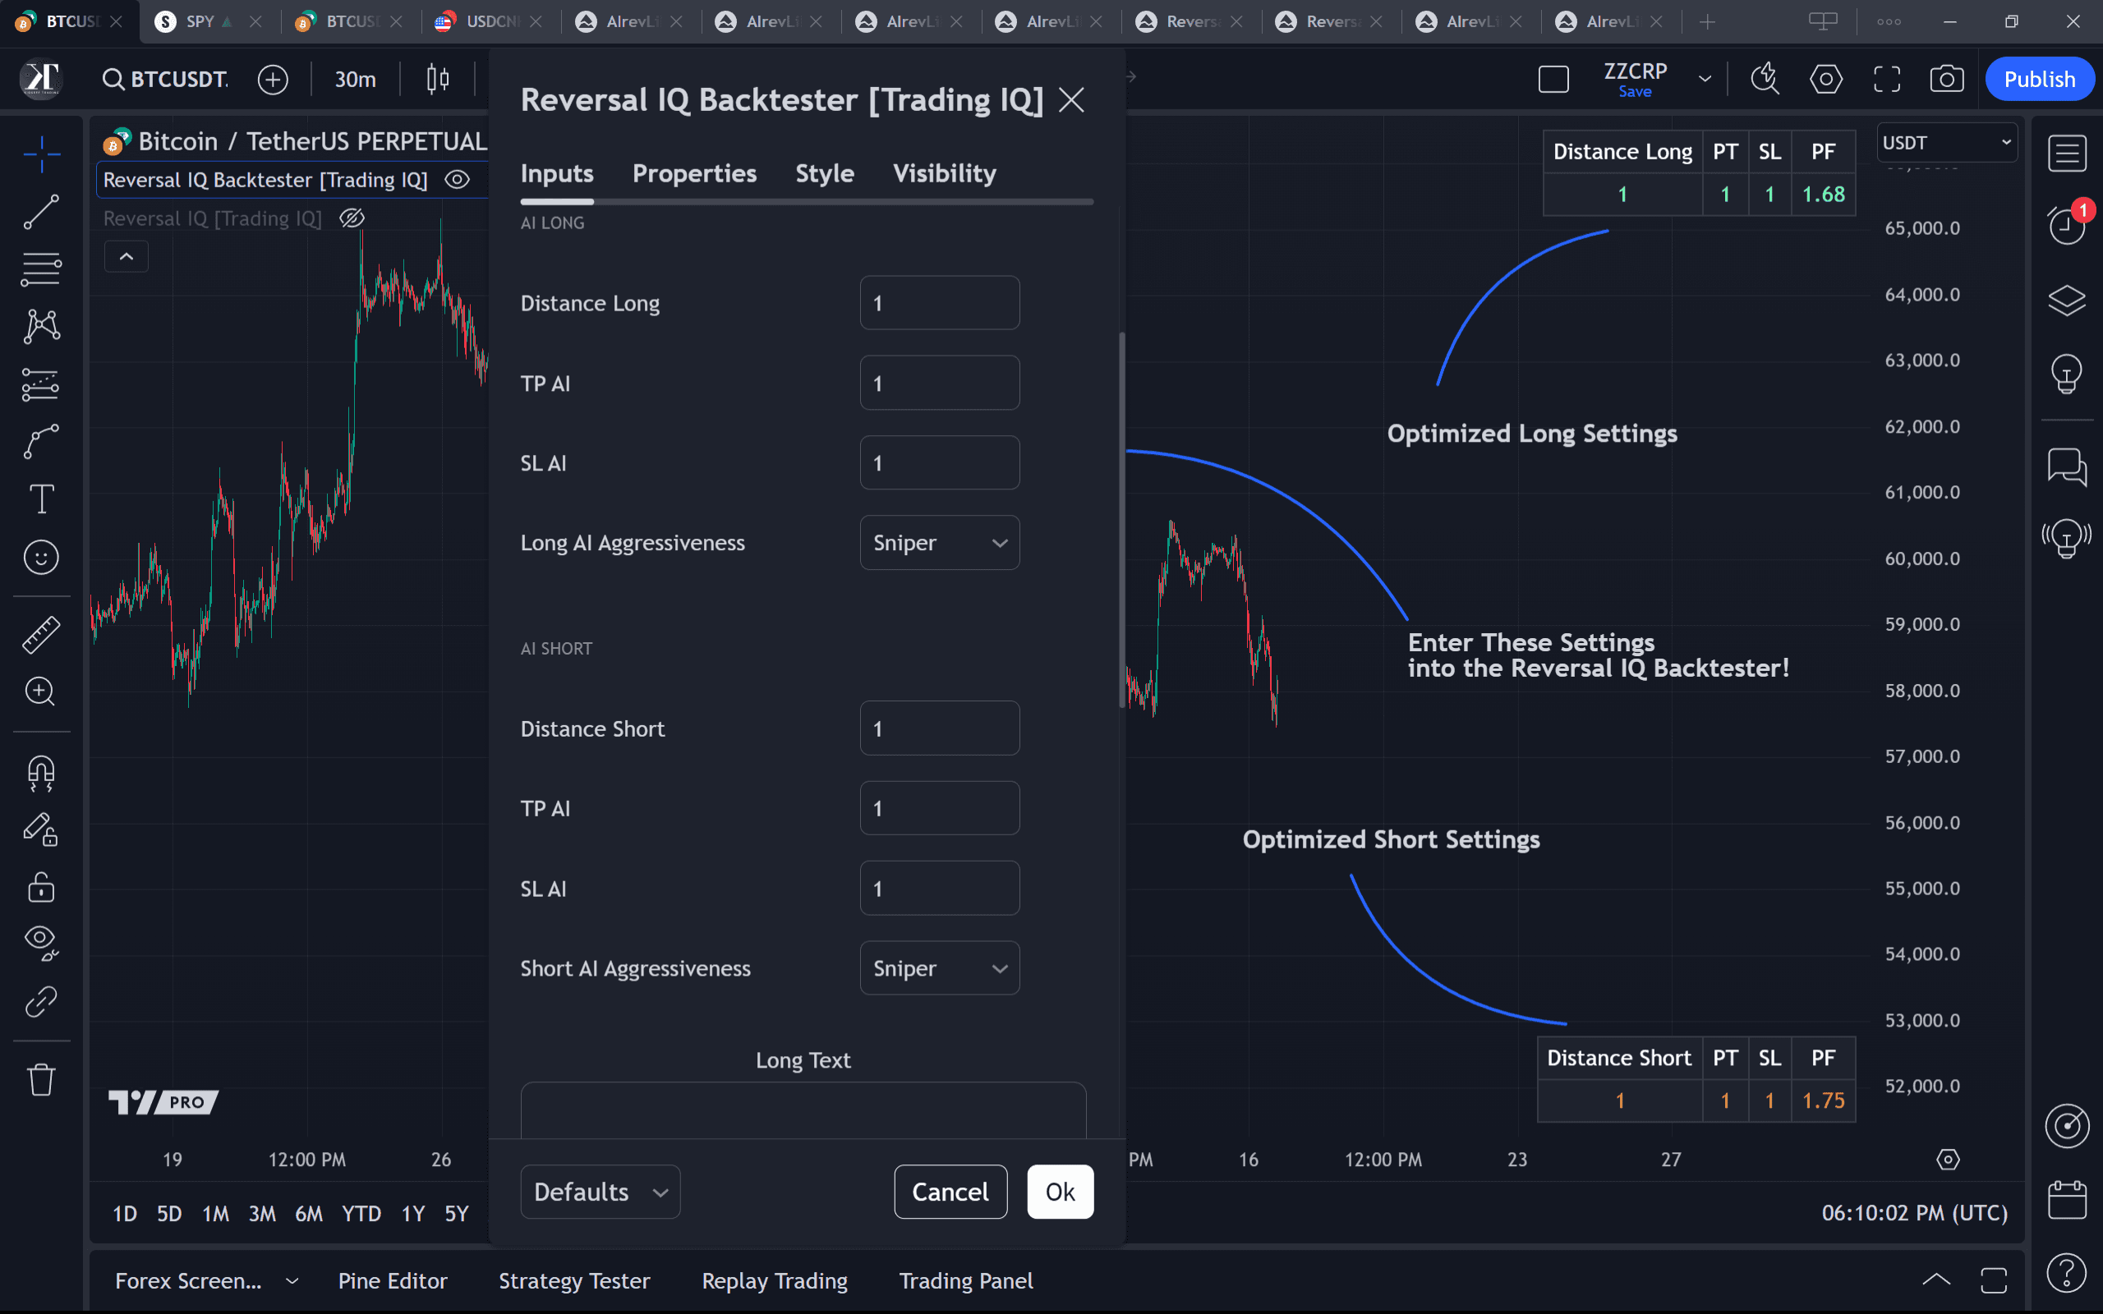The image size is (2103, 1314).
Task: Switch to the Properties tab
Action: pyautogui.click(x=694, y=173)
